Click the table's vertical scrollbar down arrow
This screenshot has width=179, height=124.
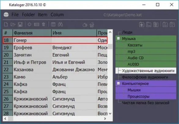pos(110,114)
